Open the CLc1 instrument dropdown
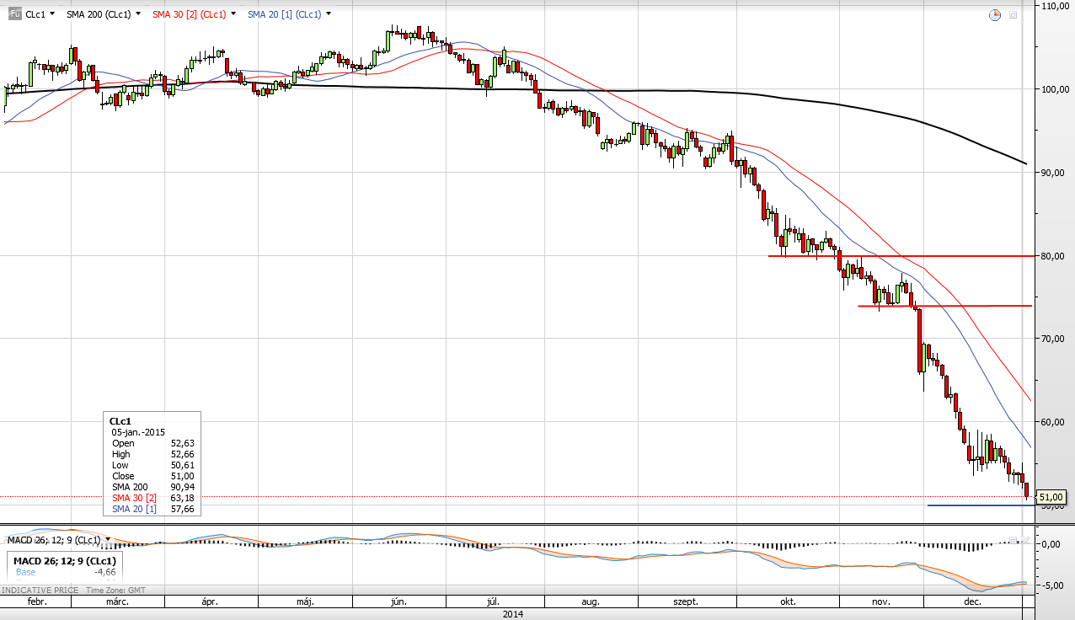 (53, 14)
